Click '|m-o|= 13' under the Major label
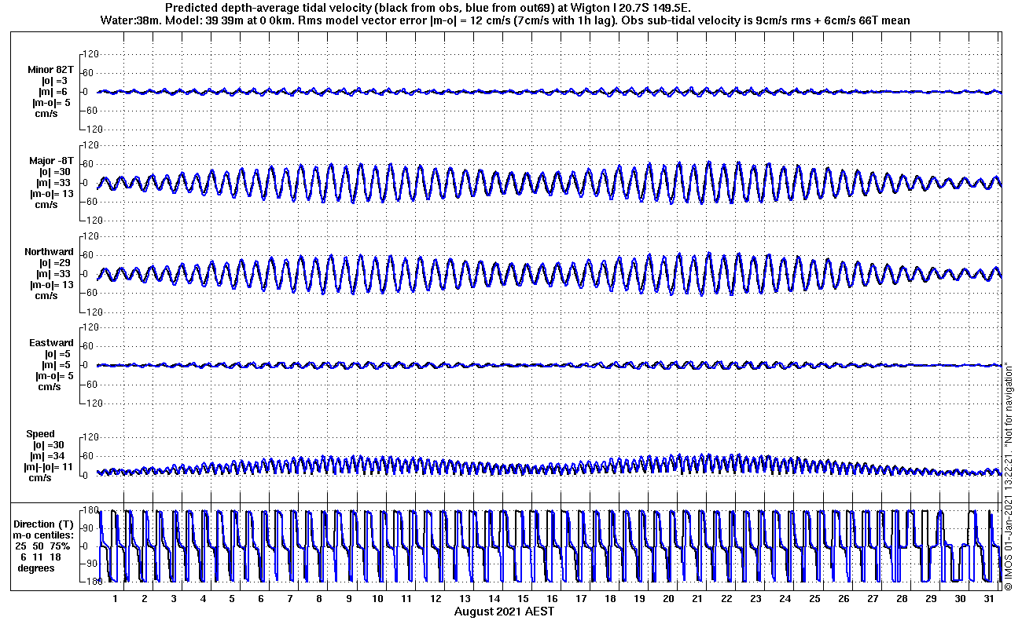 (51, 194)
